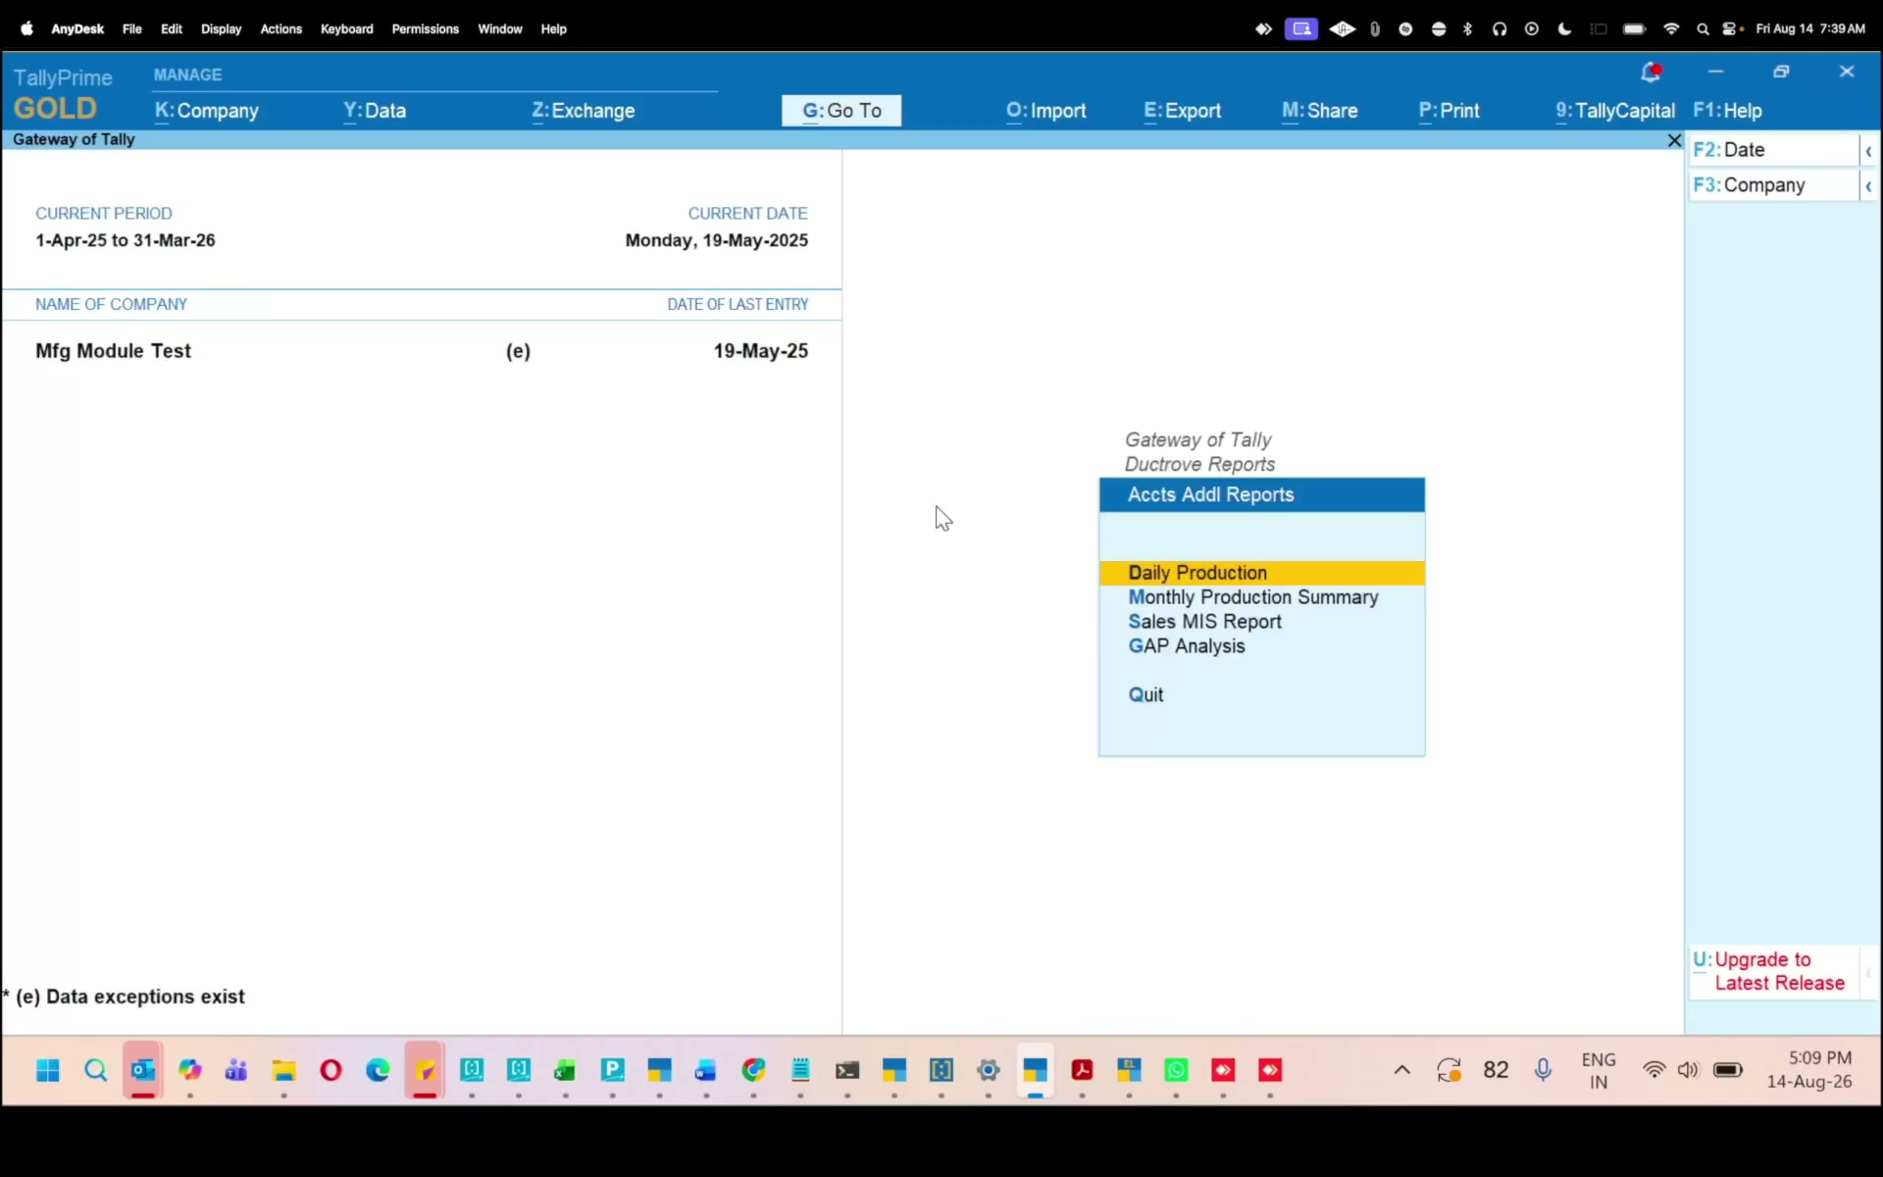Open the Terminal taskbar icon
This screenshot has height=1177, width=1883.
847,1070
